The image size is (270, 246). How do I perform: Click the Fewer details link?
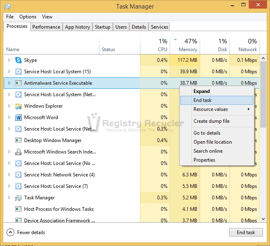tap(31, 232)
